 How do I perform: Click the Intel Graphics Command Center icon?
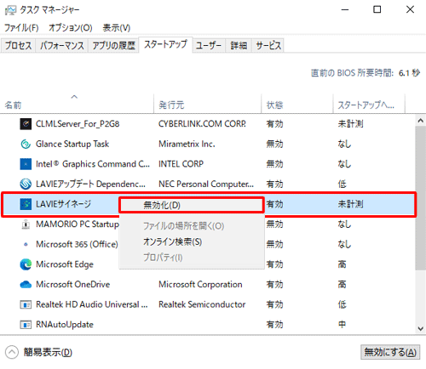click(26, 164)
